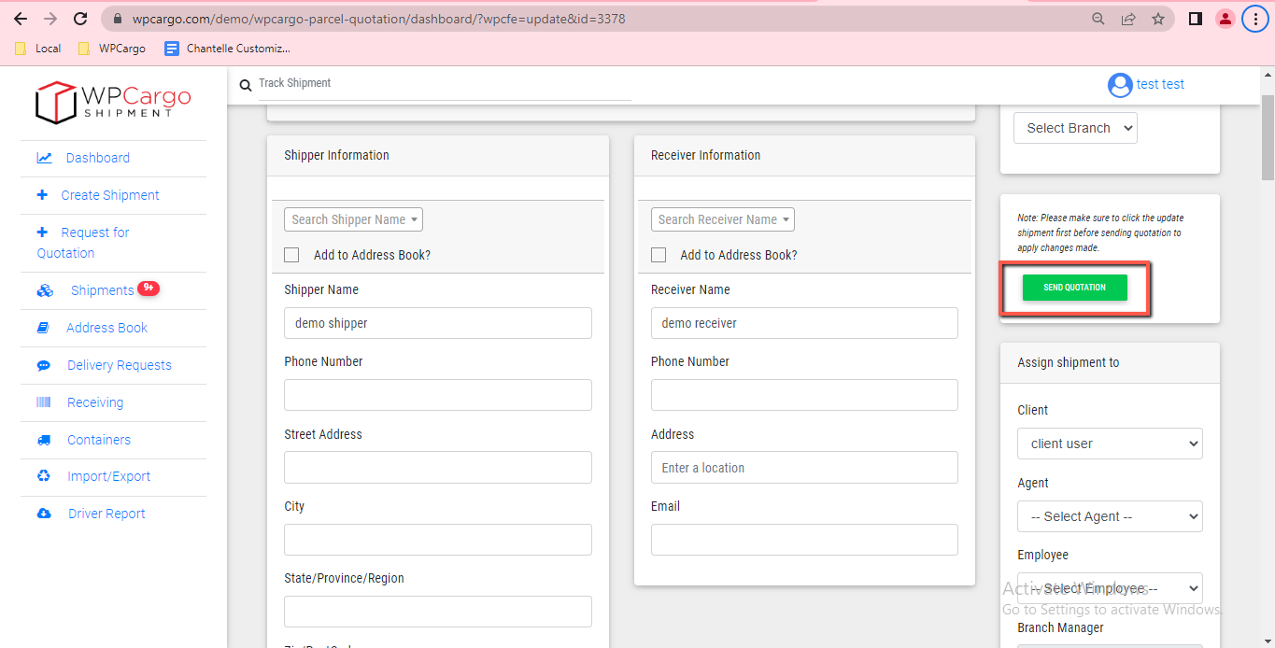Open the Select Employee dropdown
The image size is (1275, 648).
(1110, 588)
